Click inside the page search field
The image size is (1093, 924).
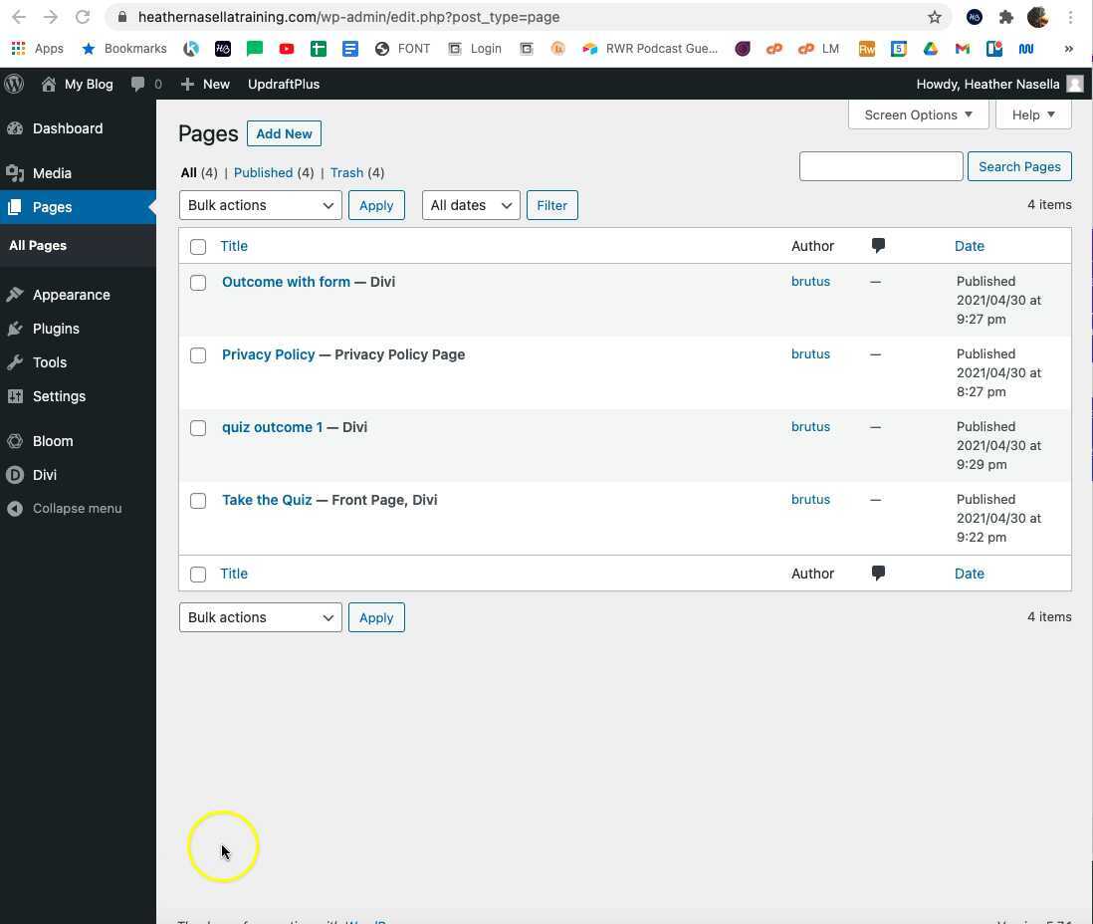pyautogui.click(x=880, y=166)
